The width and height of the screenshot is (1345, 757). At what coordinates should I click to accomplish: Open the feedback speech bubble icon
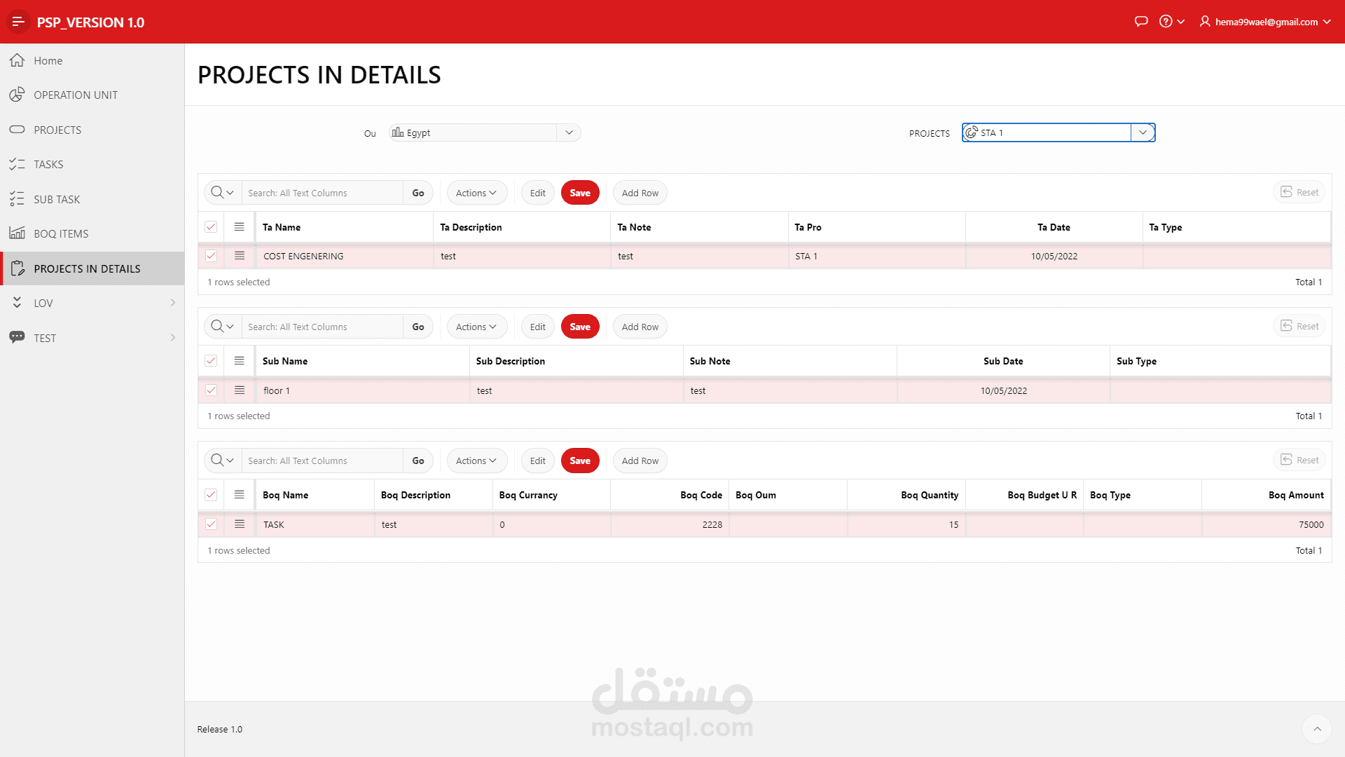pyautogui.click(x=1141, y=22)
